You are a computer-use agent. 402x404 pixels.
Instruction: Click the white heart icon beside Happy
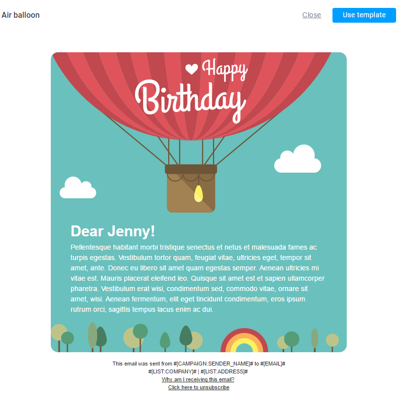191,69
